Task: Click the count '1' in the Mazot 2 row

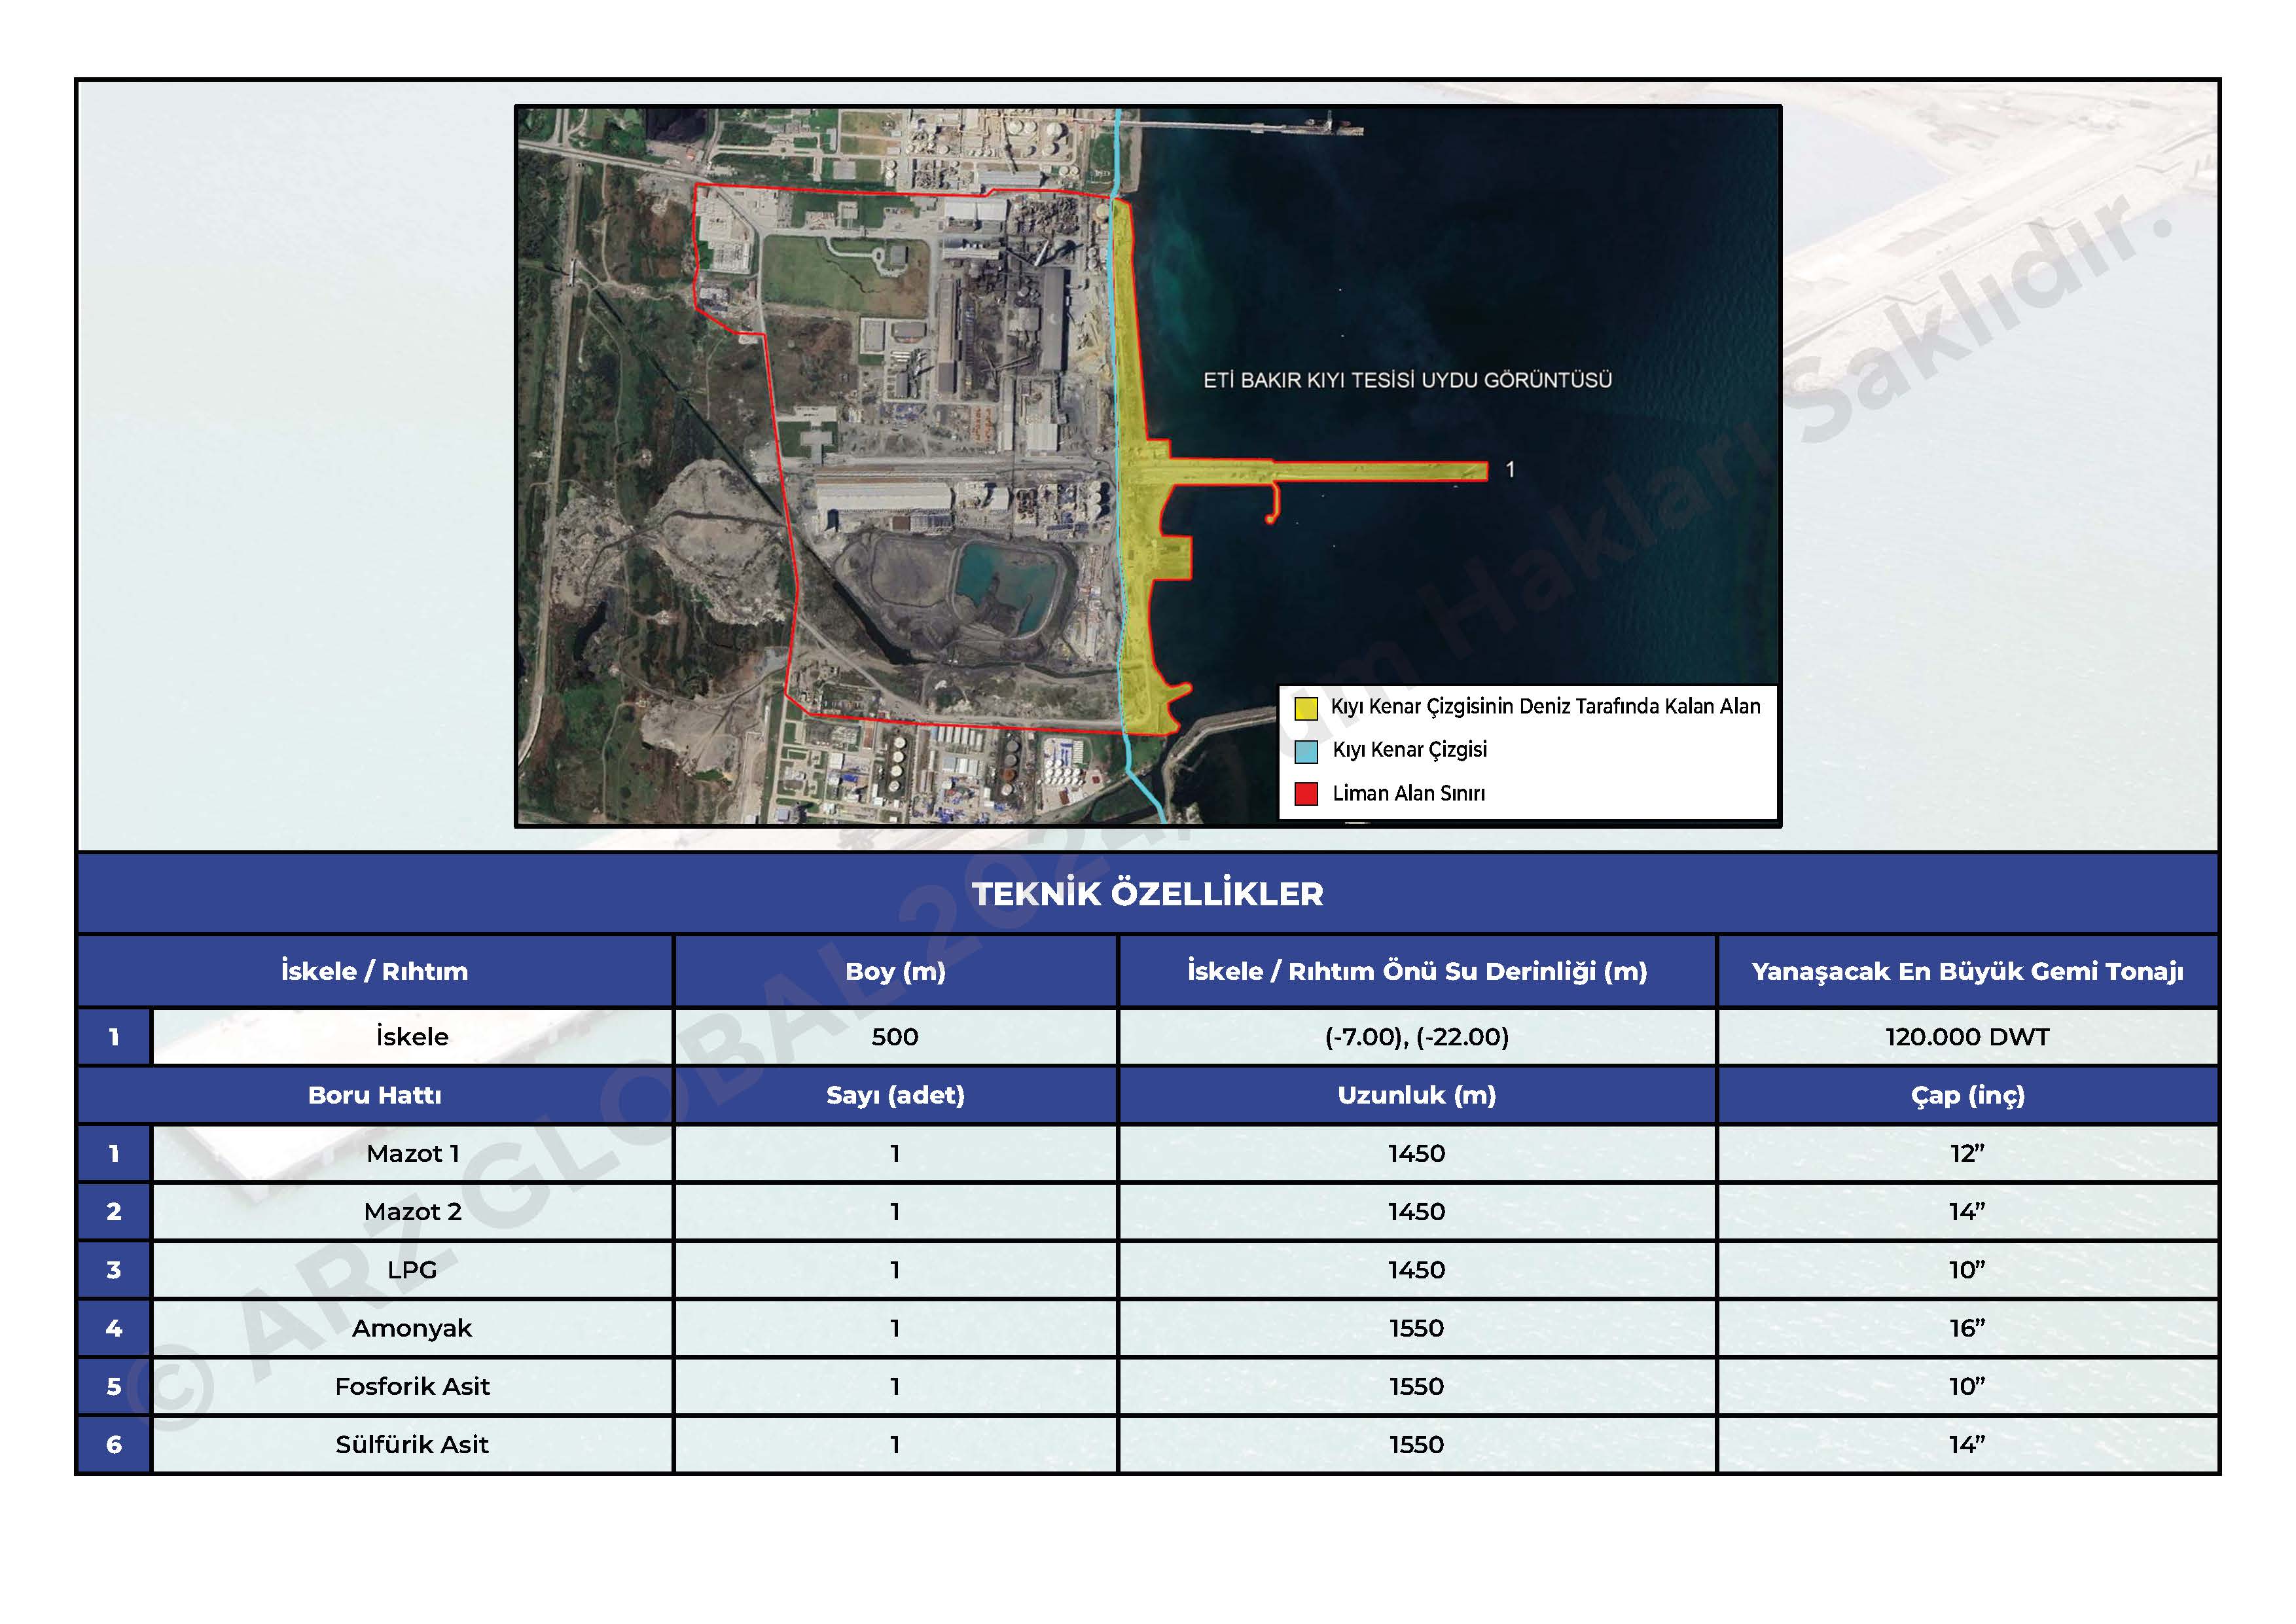Action: pyautogui.click(x=895, y=1212)
